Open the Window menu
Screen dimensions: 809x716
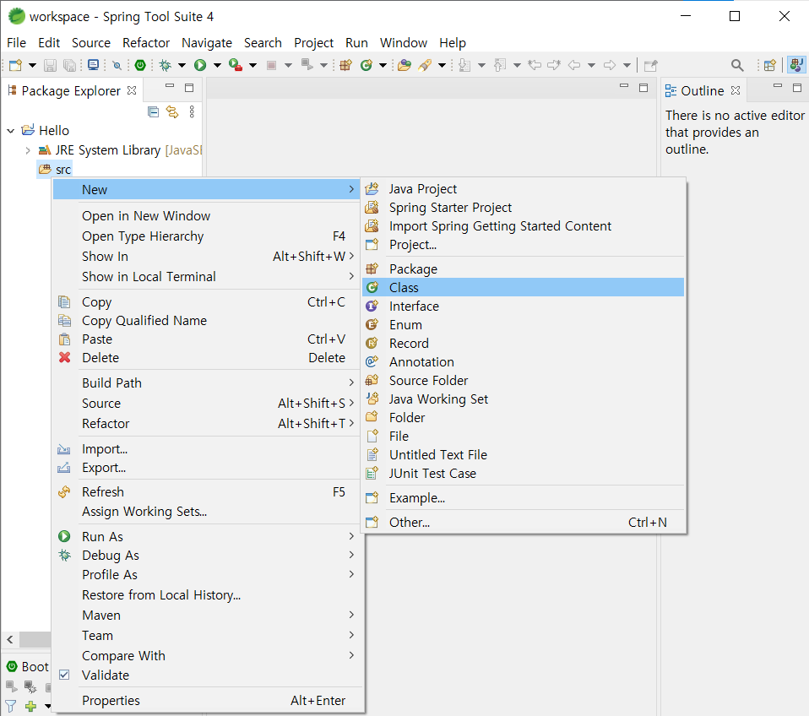[x=404, y=43]
